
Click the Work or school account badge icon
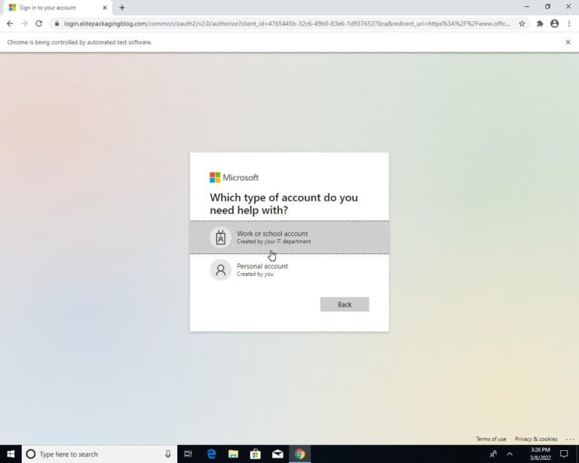pos(221,238)
